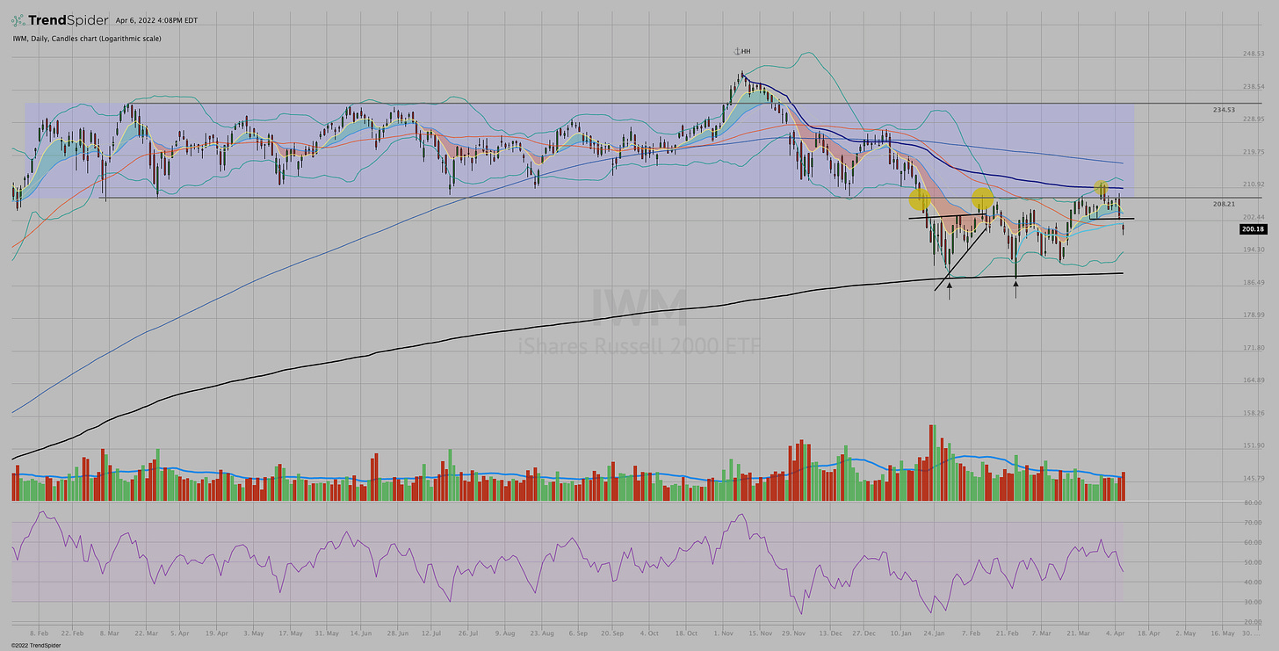Click the 202.44 price axis label
The height and width of the screenshot is (651, 1279).
point(1254,216)
